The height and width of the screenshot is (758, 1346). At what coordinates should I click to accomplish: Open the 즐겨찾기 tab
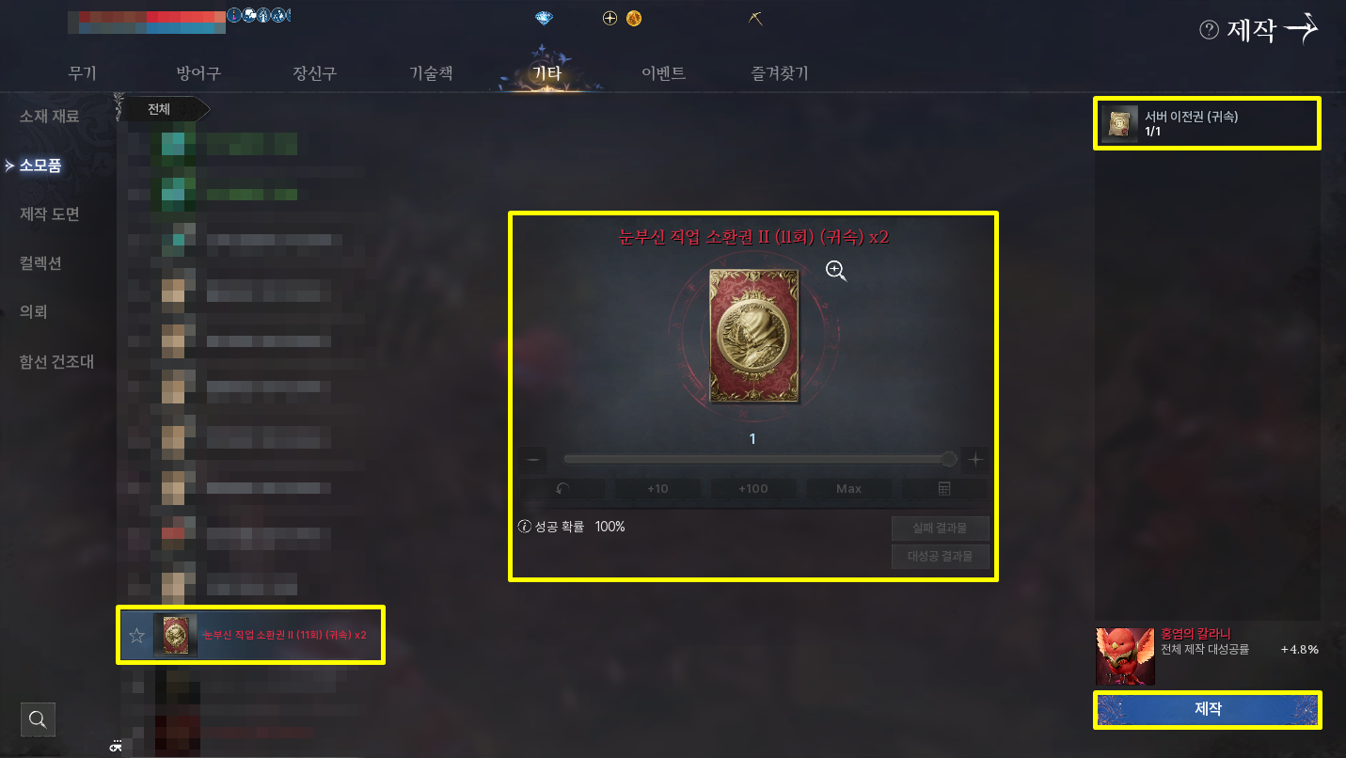coord(780,72)
